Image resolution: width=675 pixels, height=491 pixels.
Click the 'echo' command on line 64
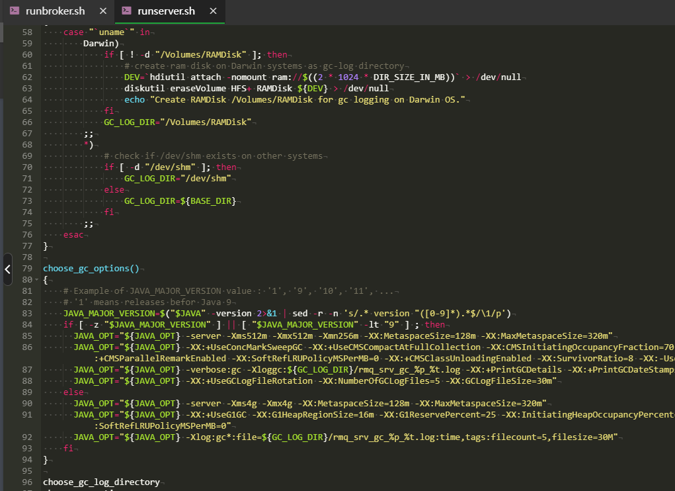tap(135, 99)
